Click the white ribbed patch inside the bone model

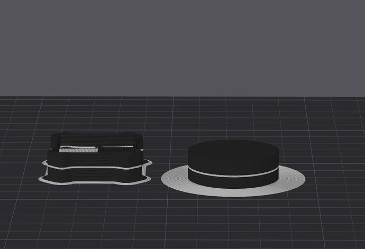coord(78,150)
